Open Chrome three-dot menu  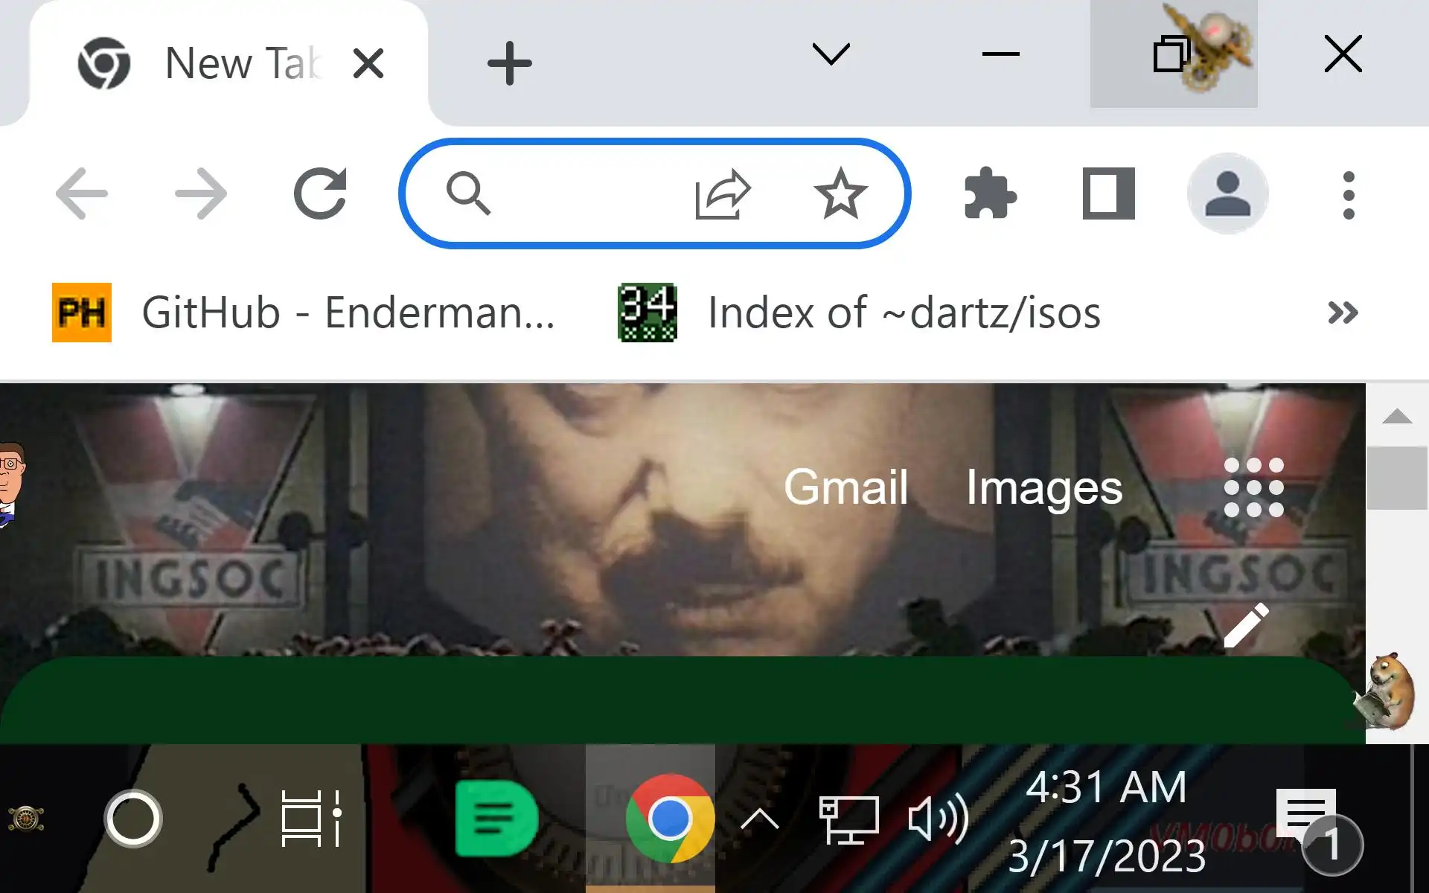(x=1348, y=195)
